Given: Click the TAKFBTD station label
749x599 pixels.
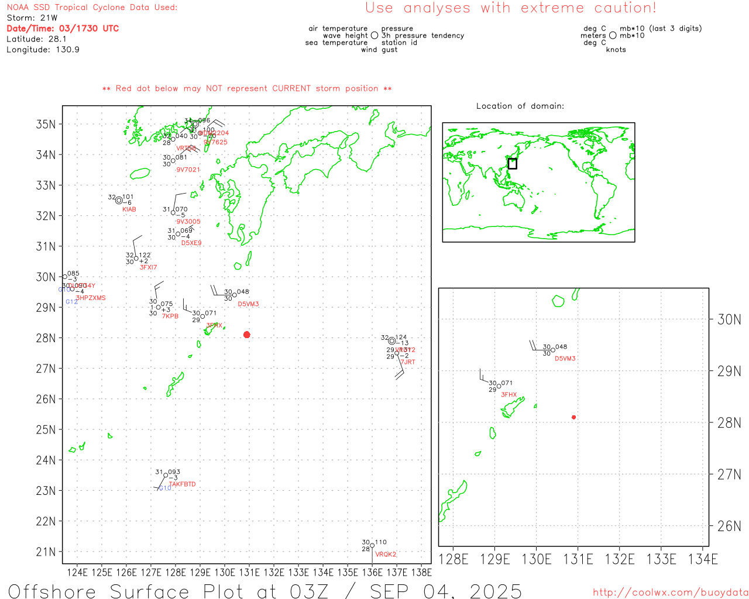Looking at the screenshot, I should point(183,484).
